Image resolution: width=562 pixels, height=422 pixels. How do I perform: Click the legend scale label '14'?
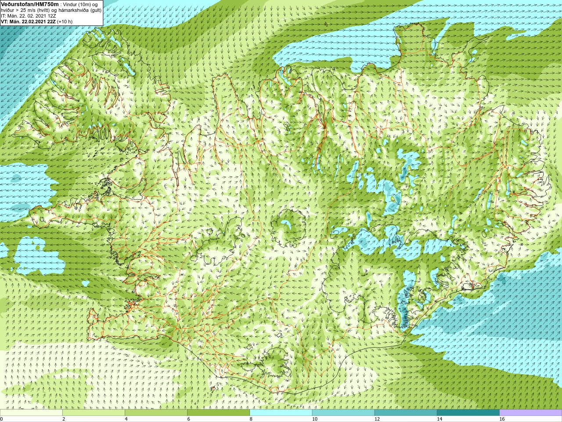[440, 419]
